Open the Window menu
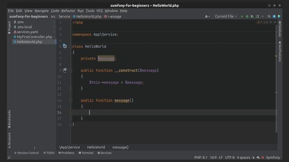289x162 pixels. (112, 11)
